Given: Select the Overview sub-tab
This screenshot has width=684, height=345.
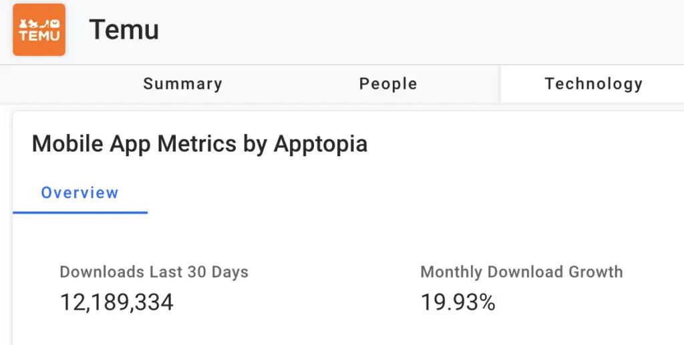Looking at the screenshot, I should [79, 193].
